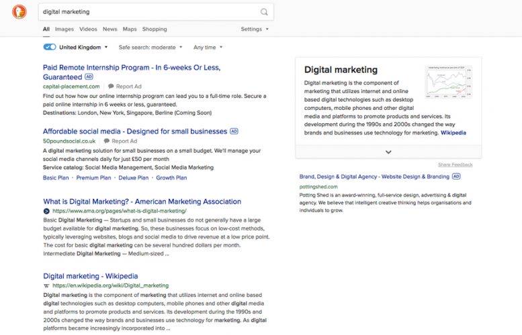Click the AD badge on Paid Remote Internship result
522x335 pixels.
[89, 76]
